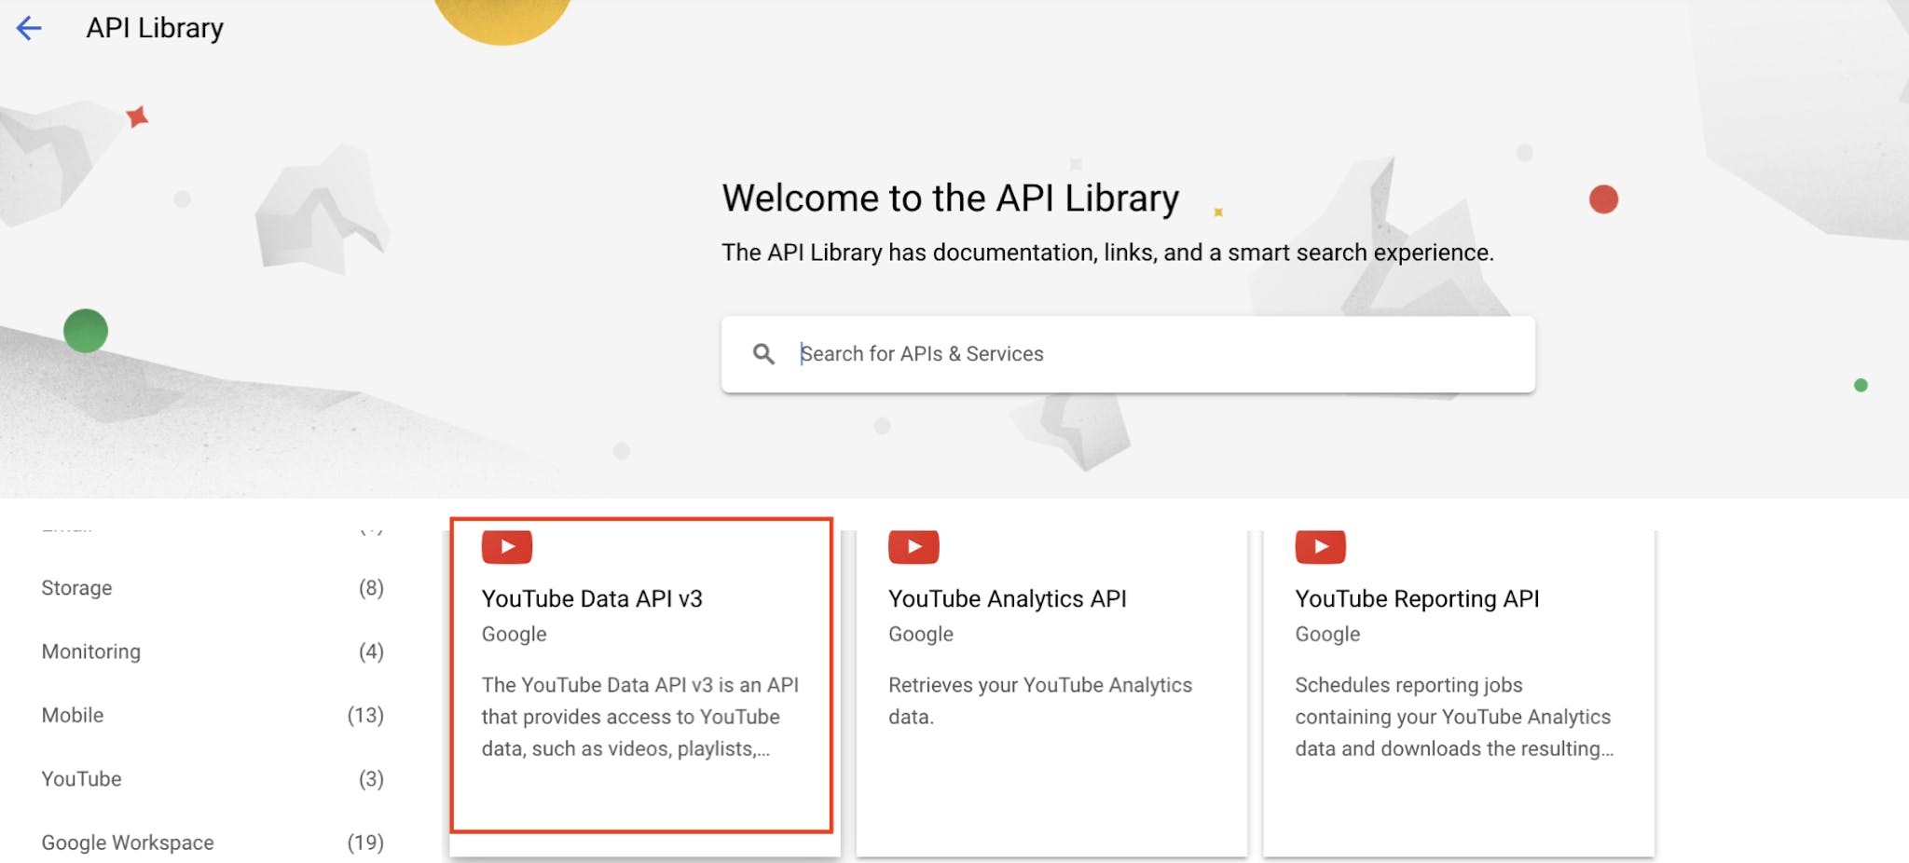Click the Google label on YouTube Reporting API card

1326,634
